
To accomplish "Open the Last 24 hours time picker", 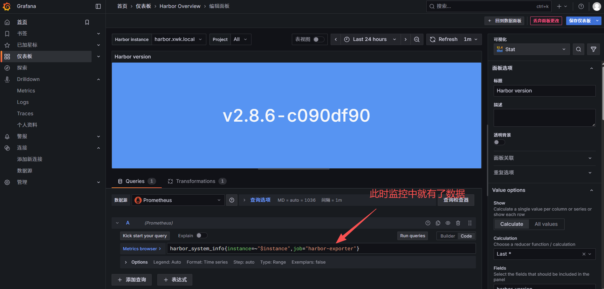I will (x=370, y=39).
